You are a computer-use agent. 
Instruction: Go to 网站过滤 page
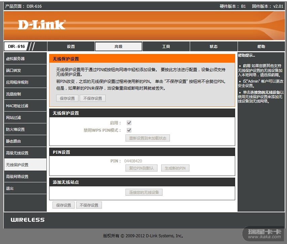click(x=25, y=118)
